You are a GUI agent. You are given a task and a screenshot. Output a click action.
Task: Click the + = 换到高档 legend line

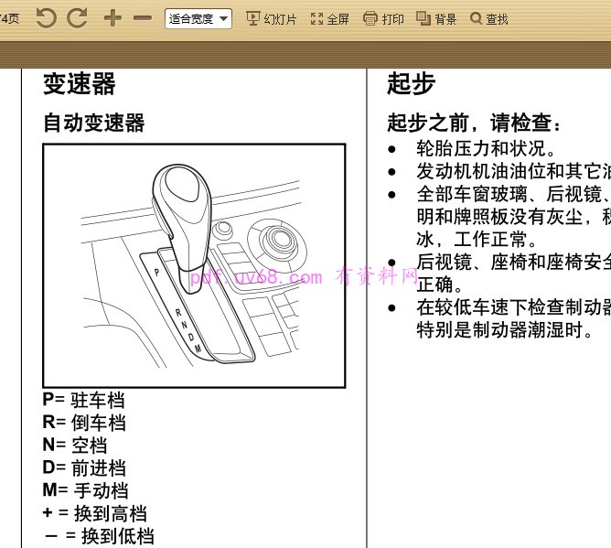tap(94, 513)
